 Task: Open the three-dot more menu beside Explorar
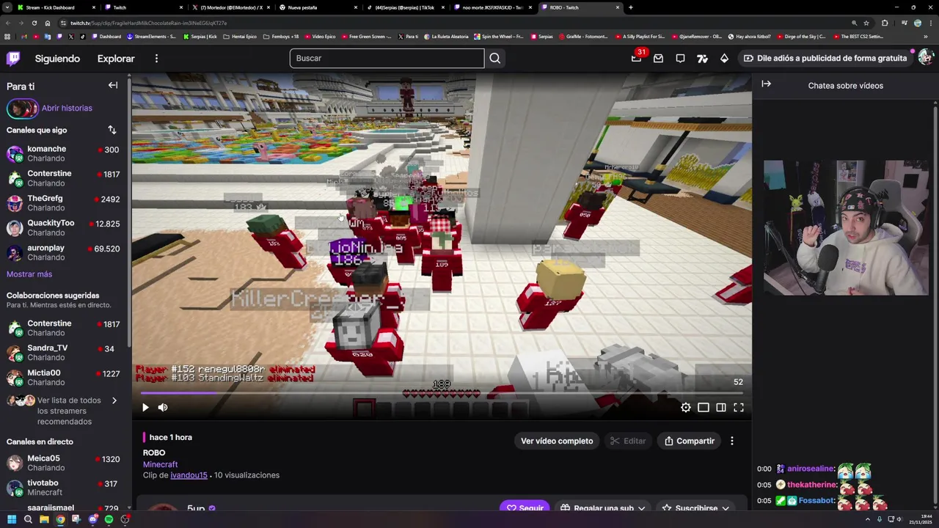click(156, 59)
